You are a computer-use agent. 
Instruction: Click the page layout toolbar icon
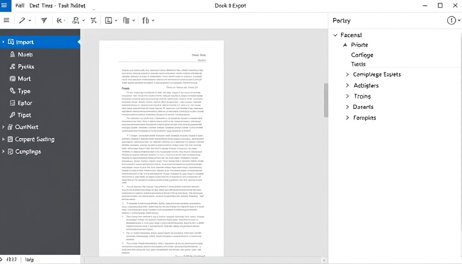tap(108, 20)
